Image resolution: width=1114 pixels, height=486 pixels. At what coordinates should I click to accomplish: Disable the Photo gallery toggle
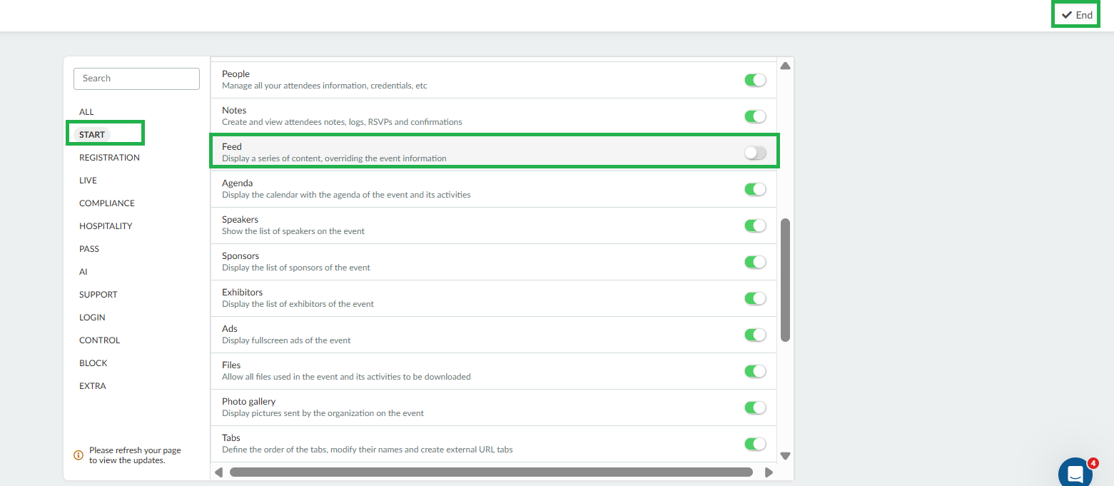755,407
